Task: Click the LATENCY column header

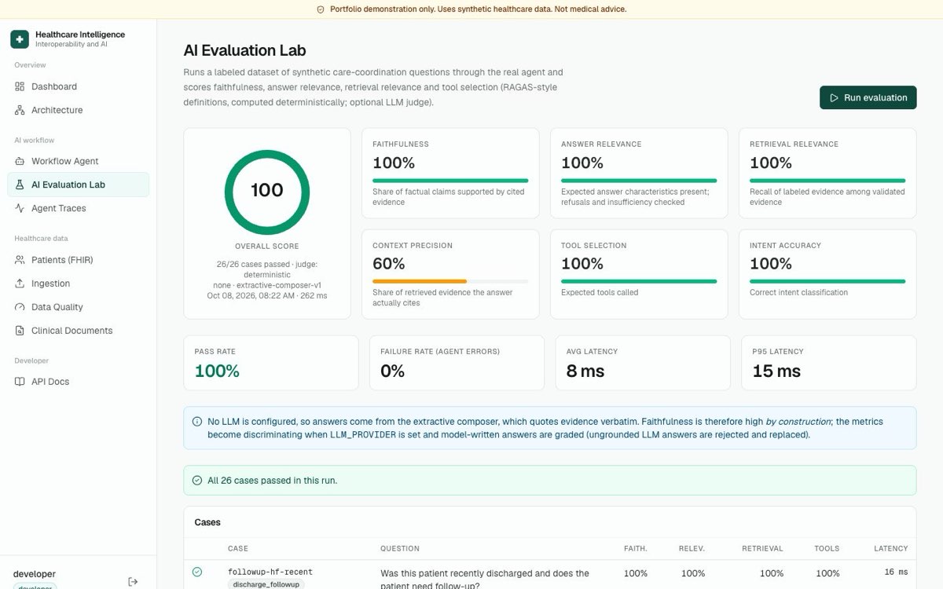Action: point(890,548)
